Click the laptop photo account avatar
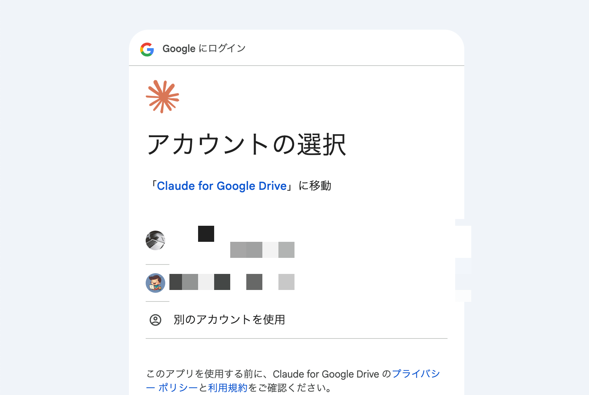This screenshot has width=589, height=395. click(x=155, y=240)
